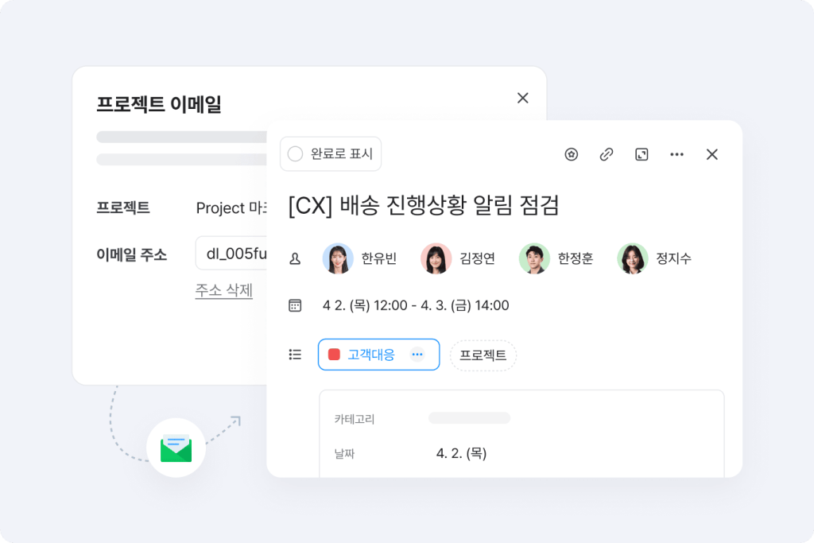The height and width of the screenshot is (543, 814).
Task: Expand task to full view icon
Action: click(642, 154)
